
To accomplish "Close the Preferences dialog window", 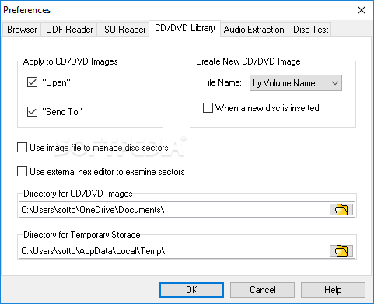I will tap(362, 10).
